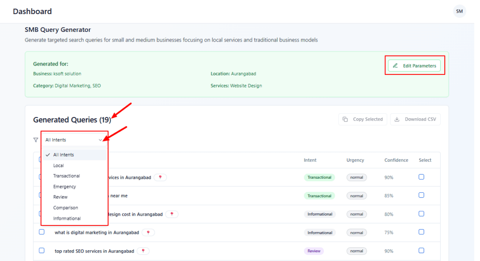Pick the Emergency intent option

(x=64, y=187)
